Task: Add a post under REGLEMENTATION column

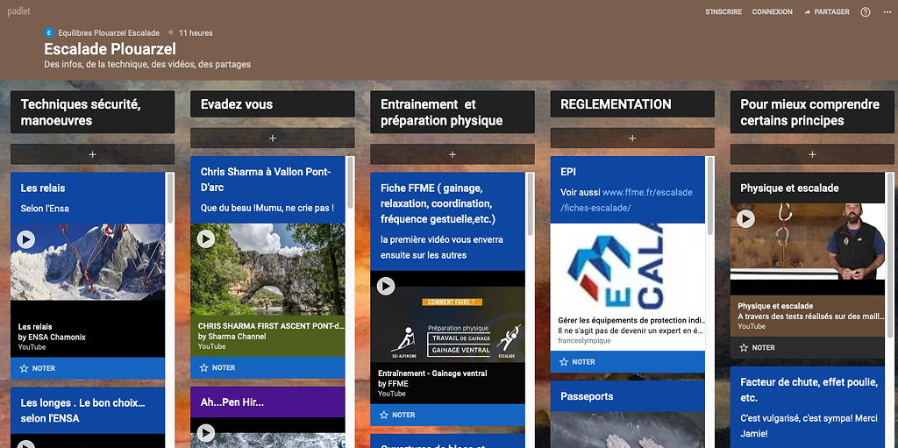Action: [x=632, y=138]
